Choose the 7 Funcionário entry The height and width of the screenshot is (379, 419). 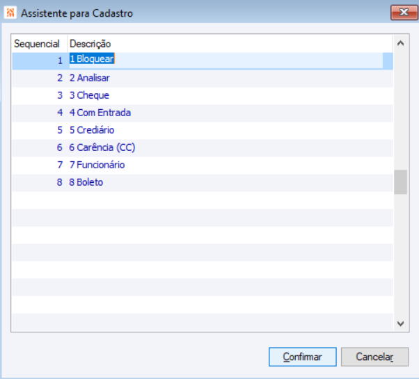click(x=97, y=165)
